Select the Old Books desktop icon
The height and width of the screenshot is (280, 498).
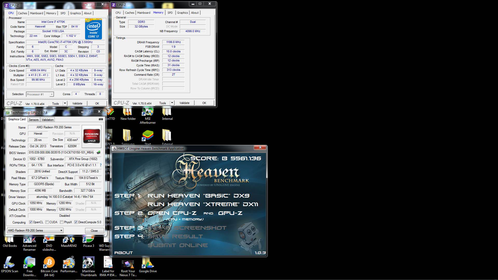tap(10, 242)
